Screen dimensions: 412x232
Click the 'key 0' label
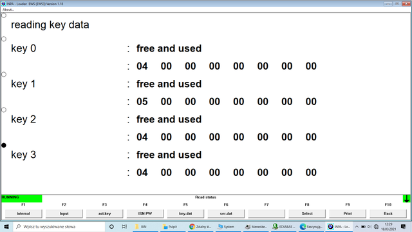(x=23, y=48)
